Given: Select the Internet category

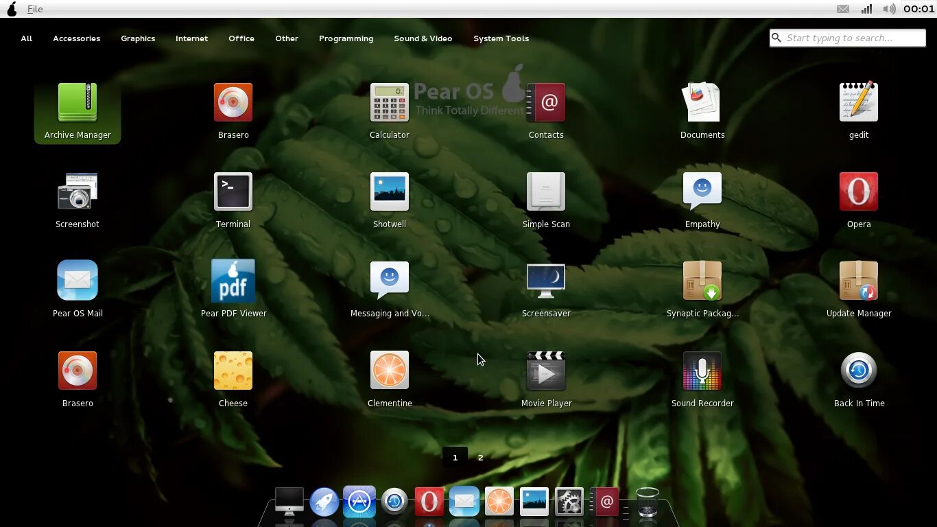Looking at the screenshot, I should [191, 38].
